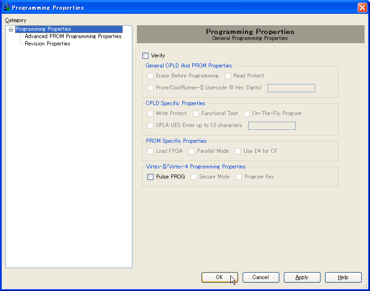The width and height of the screenshot is (370, 291).
Task: Select Programming Properties in category tree
Action: (x=44, y=29)
